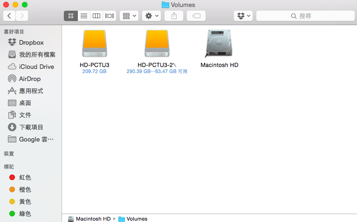Viewport: 357px width, 222px height.
Task: Click the 下載項目 download arrow icon
Action: click(12, 127)
